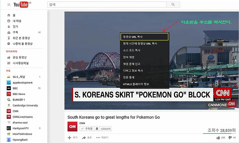
Task: Open 구독 subscriptions feed
Action: 15,32
